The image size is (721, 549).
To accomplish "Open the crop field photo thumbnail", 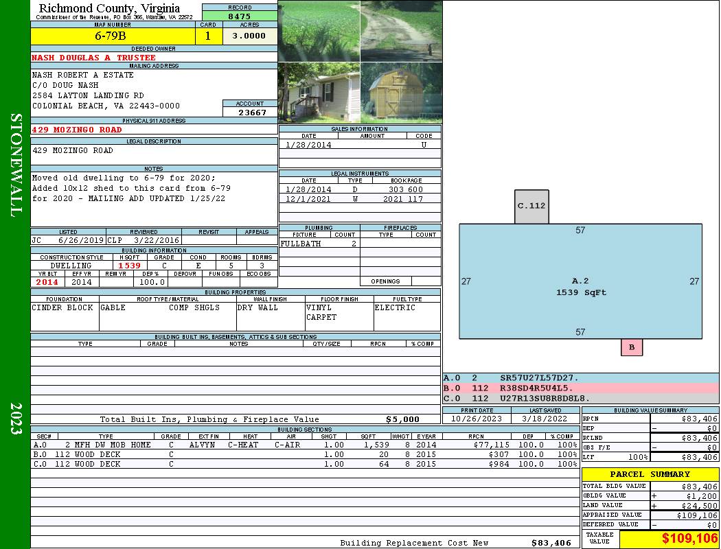I will (319, 31).
